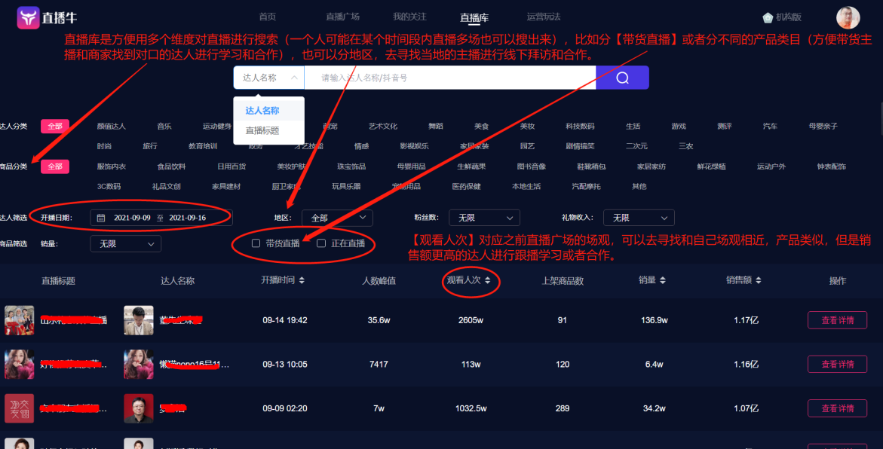
Task: Select the 直播库 tab
Action: tap(474, 17)
